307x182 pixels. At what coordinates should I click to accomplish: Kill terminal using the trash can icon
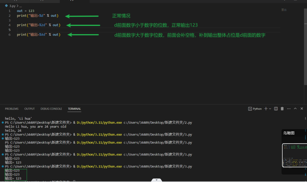[282, 109]
